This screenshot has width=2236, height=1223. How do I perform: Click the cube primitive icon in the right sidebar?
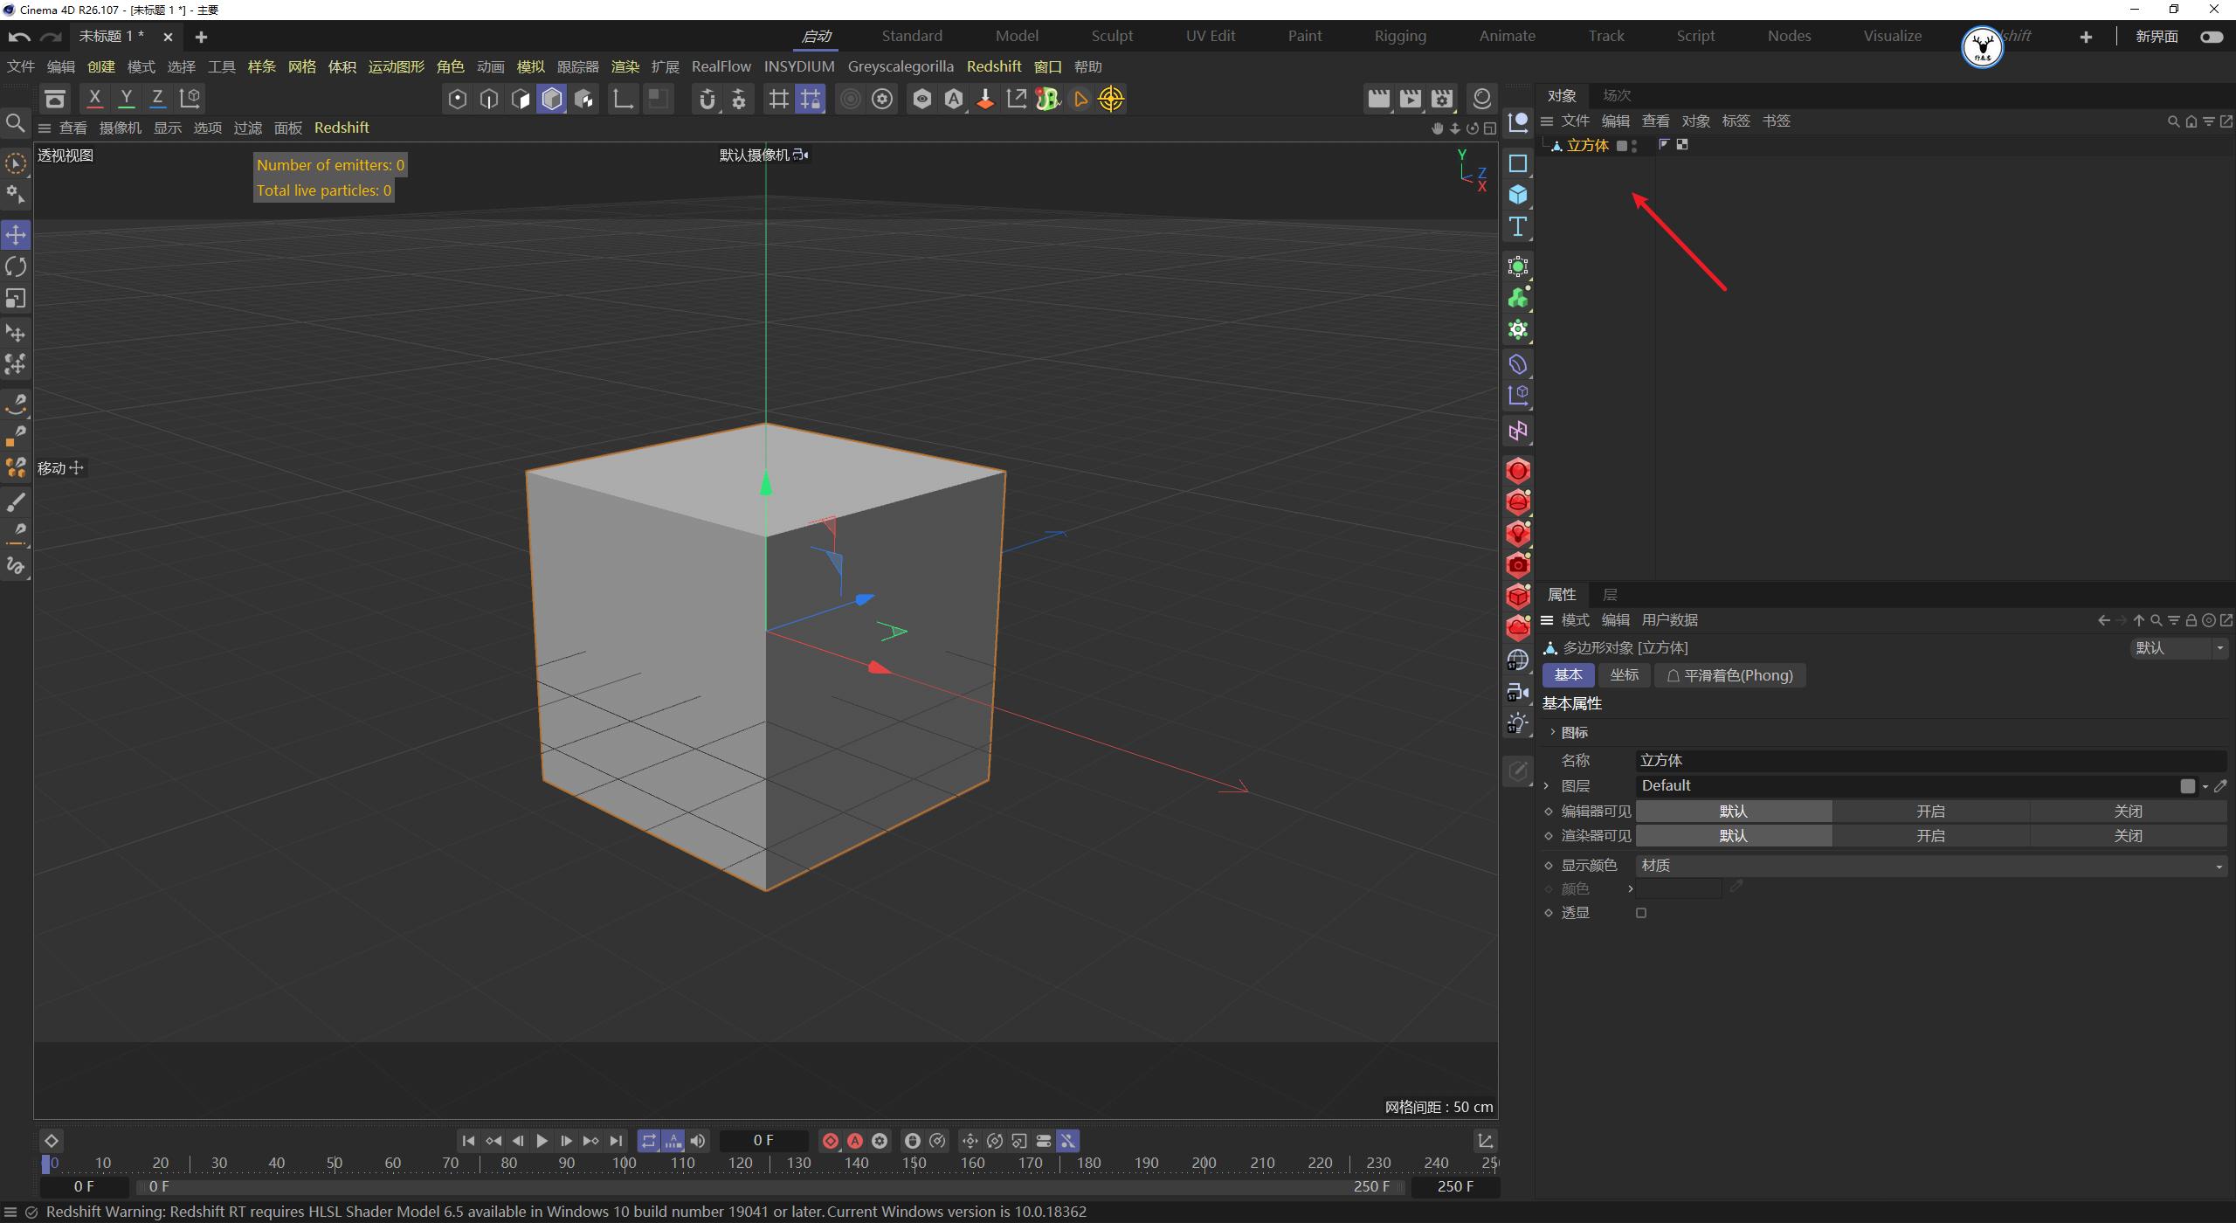1518,195
